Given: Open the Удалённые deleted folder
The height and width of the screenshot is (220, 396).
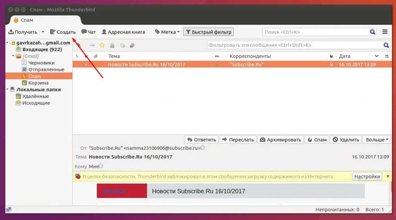Looking at the screenshot, I should (x=36, y=96).
